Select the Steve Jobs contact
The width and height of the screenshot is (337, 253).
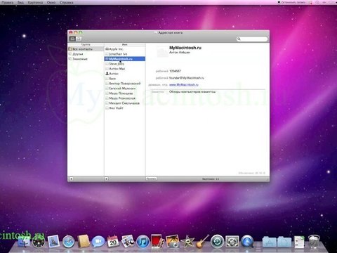(125, 64)
